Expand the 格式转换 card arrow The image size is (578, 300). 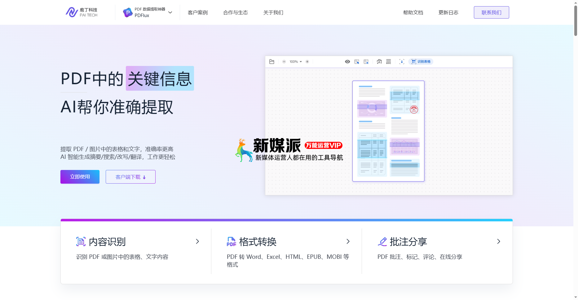click(348, 241)
